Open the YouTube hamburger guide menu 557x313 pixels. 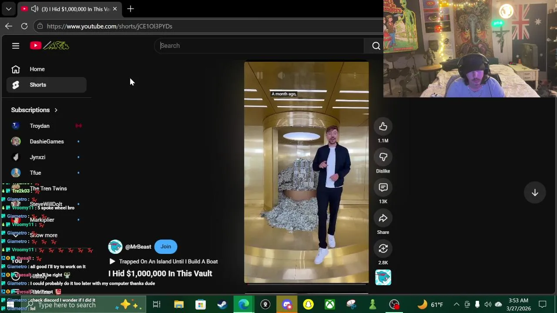point(16,46)
